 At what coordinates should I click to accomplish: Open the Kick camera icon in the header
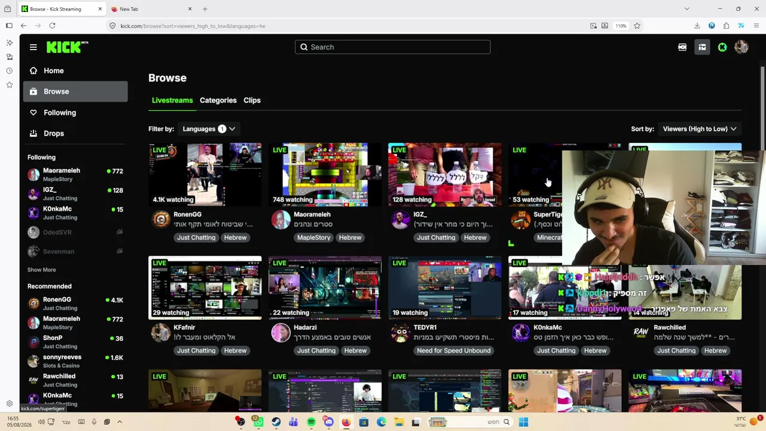tap(682, 47)
